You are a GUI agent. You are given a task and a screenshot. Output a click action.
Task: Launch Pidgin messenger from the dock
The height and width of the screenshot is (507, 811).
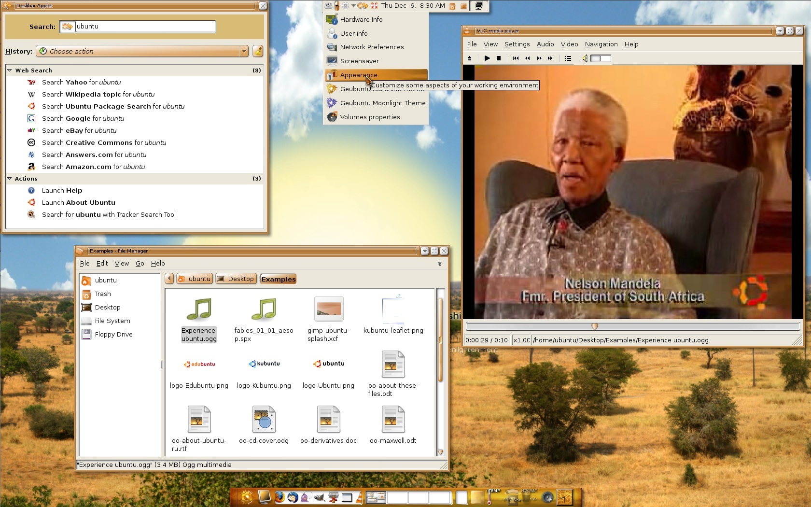(x=306, y=497)
